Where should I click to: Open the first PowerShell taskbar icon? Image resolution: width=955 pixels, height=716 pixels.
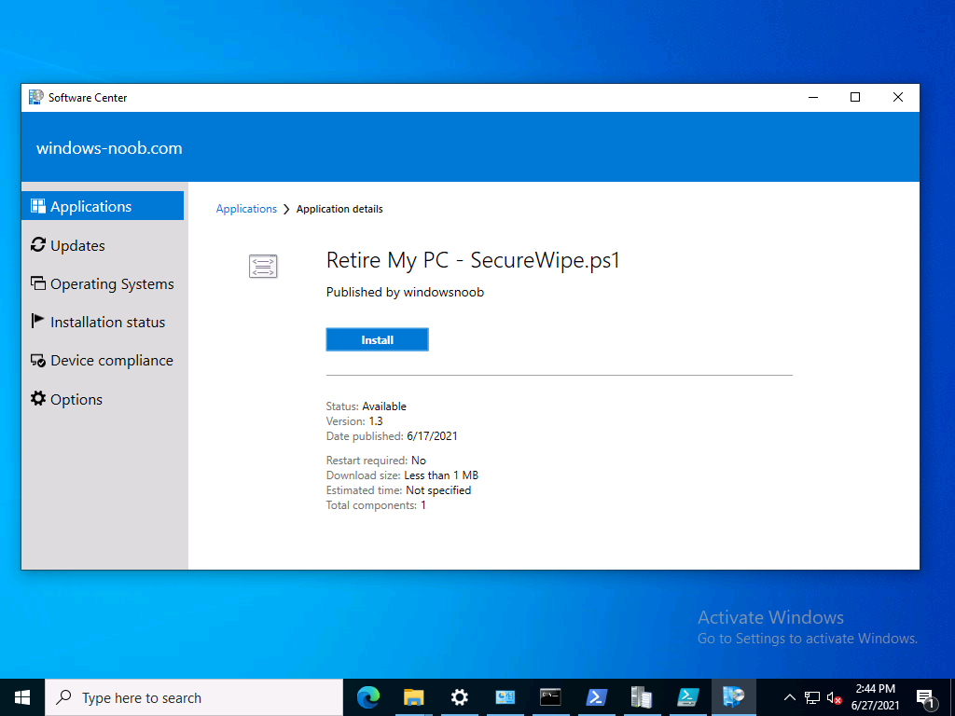(x=596, y=697)
